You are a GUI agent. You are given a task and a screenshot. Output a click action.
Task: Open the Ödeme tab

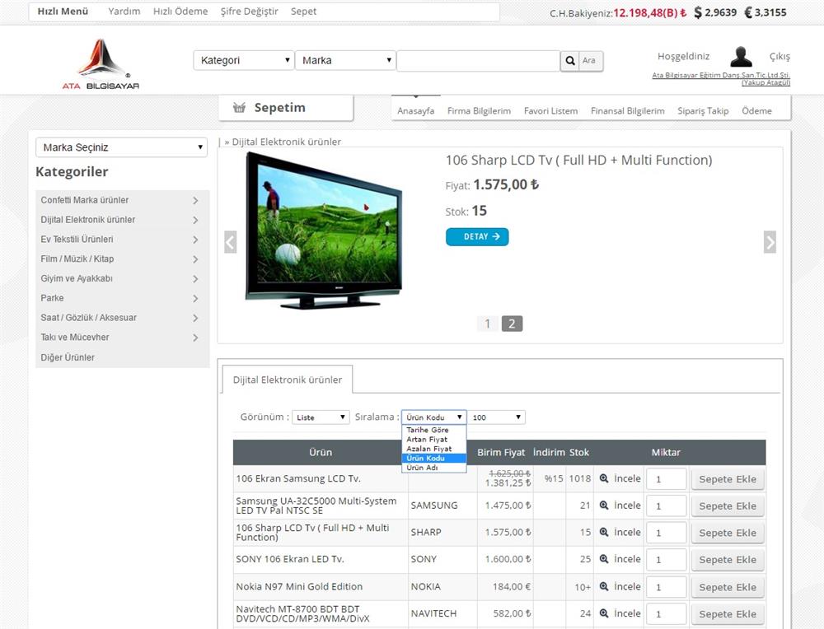tap(756, 111)
